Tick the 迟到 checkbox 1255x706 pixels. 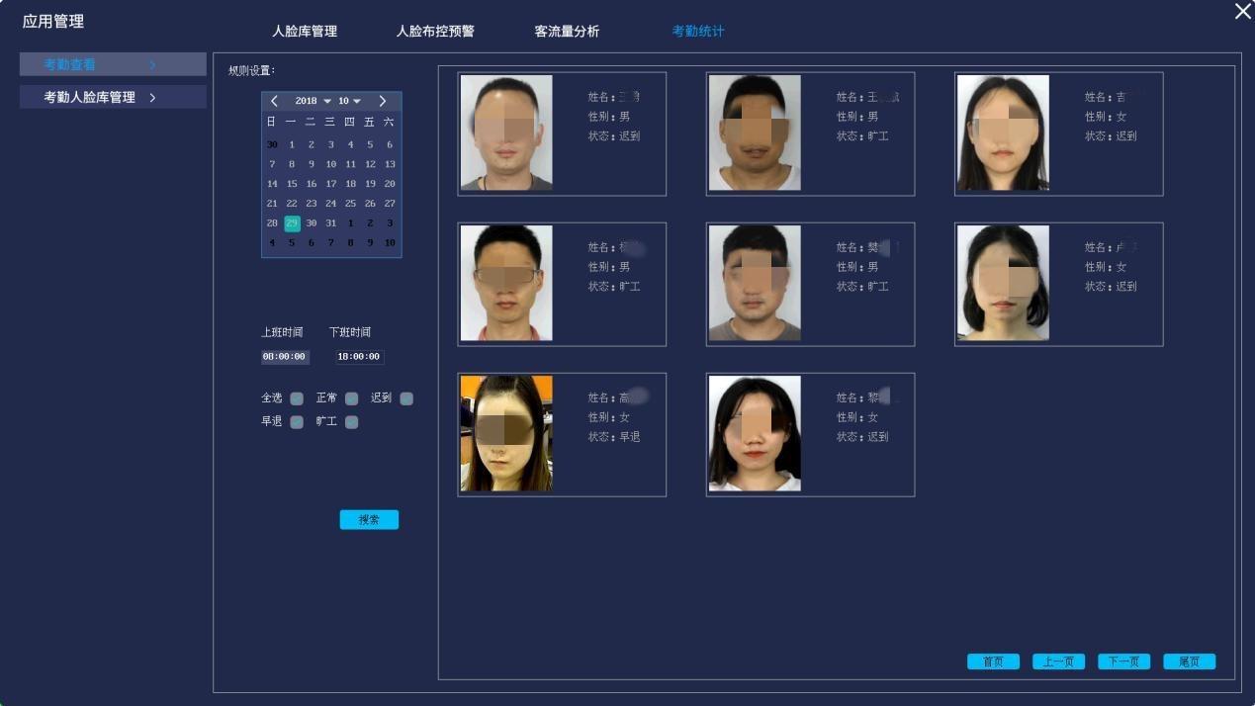click(406, 398)
